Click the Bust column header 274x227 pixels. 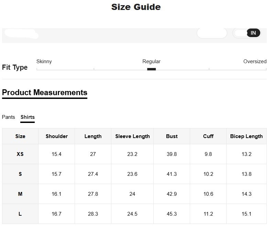(172, 136)
